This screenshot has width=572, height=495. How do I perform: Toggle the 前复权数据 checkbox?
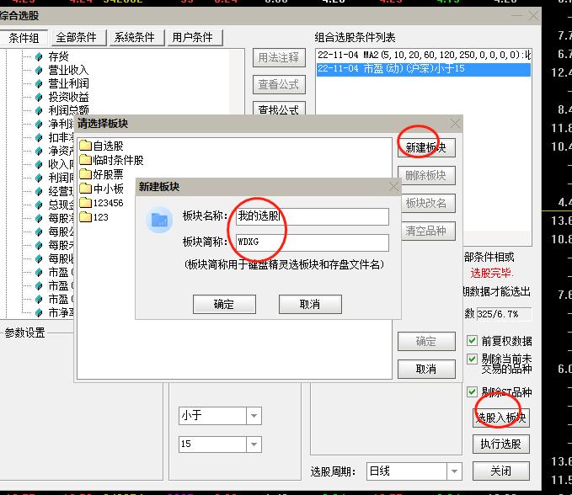point(472,340)
